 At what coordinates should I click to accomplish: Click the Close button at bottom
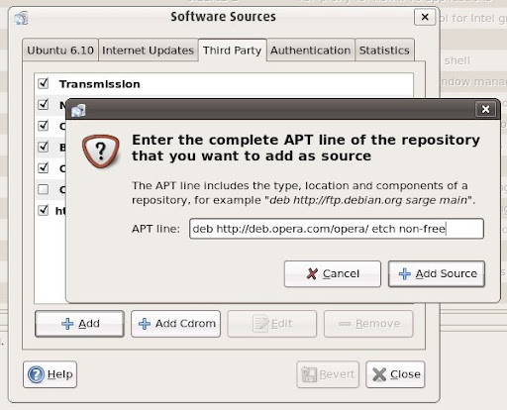coord(395,374)
